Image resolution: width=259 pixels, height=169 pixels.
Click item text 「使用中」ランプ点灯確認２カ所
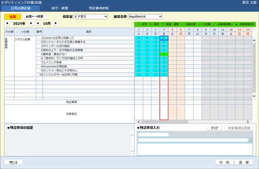pyautogui.click(x=63, y=58)
